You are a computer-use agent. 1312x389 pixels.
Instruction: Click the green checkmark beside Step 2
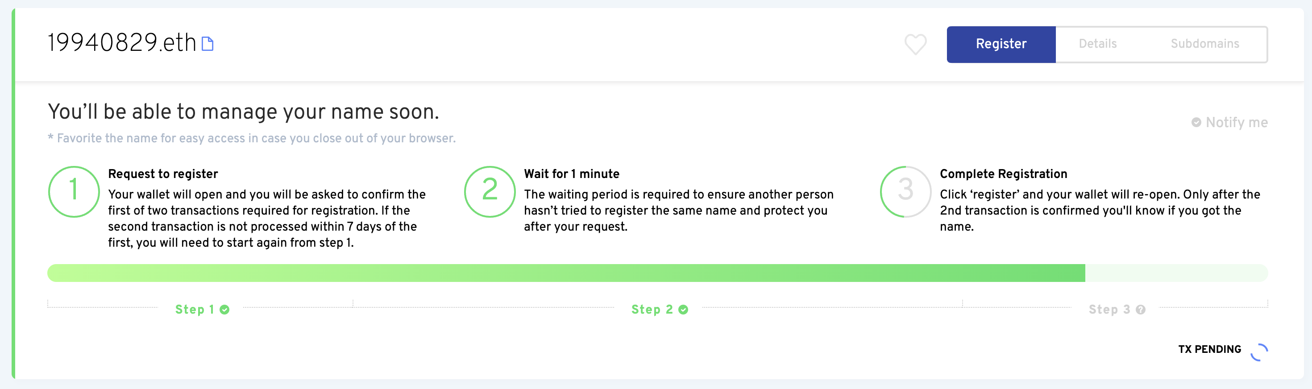[x=684, y=310]
